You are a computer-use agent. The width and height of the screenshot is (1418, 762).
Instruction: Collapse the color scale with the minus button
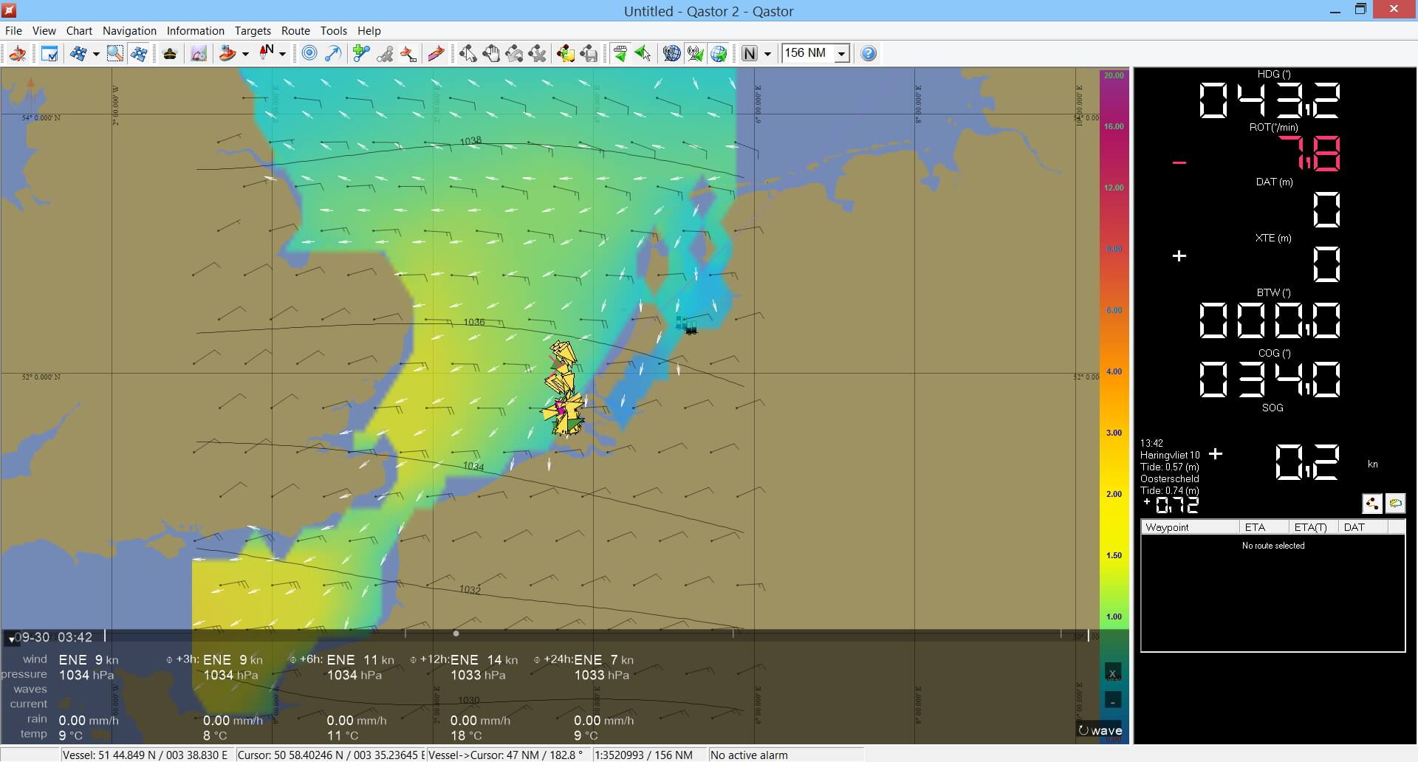click(1113, 700)
